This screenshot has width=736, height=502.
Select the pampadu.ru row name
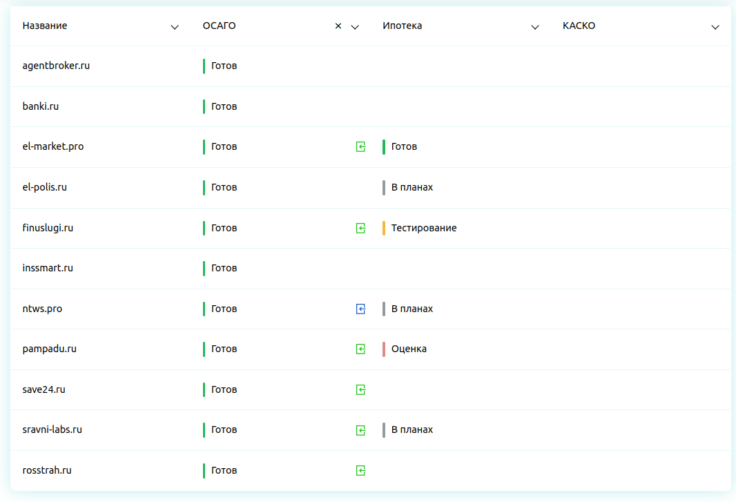coord(49,349)
